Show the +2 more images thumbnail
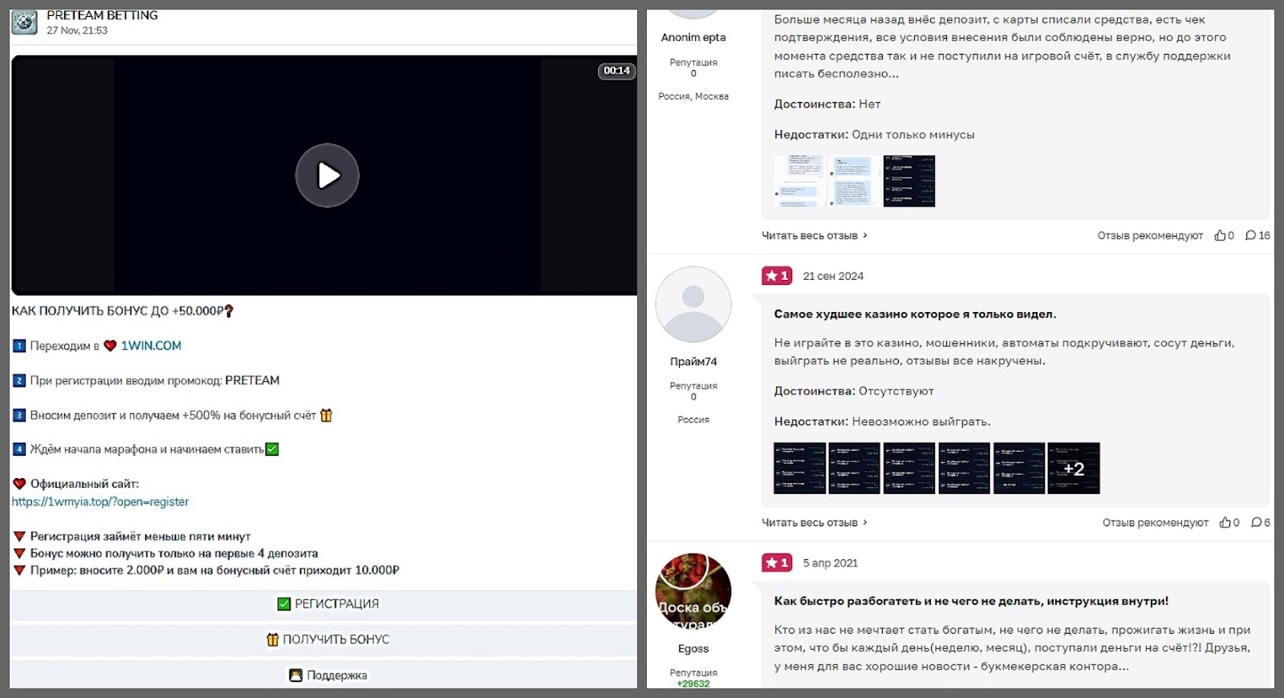1284x698 pixels. coord(1074,468)
